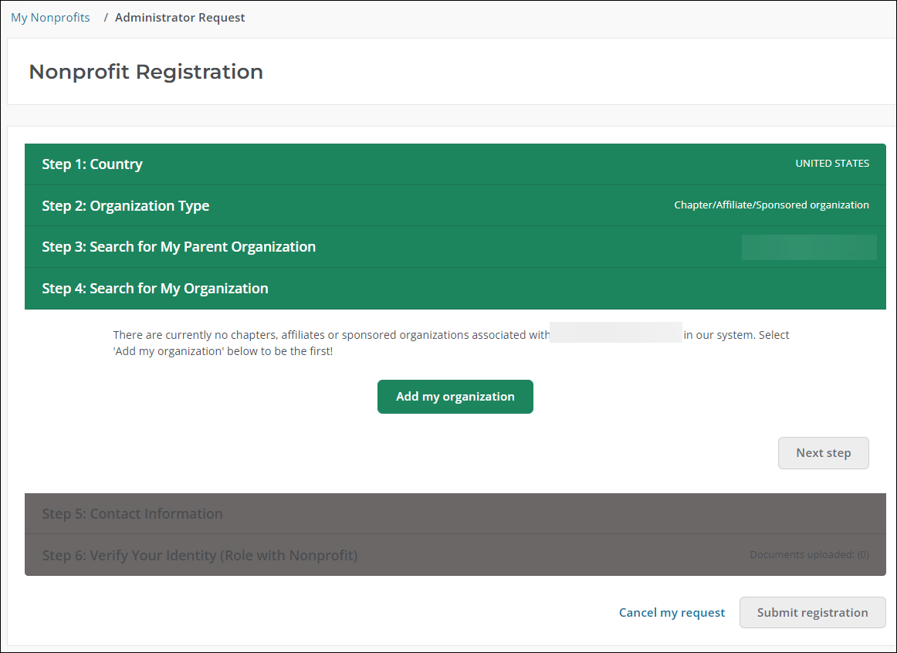This screenshot has width=897, height=653.
Task: Expand Step 2: Organization Type section
Action: pos(126,206)
